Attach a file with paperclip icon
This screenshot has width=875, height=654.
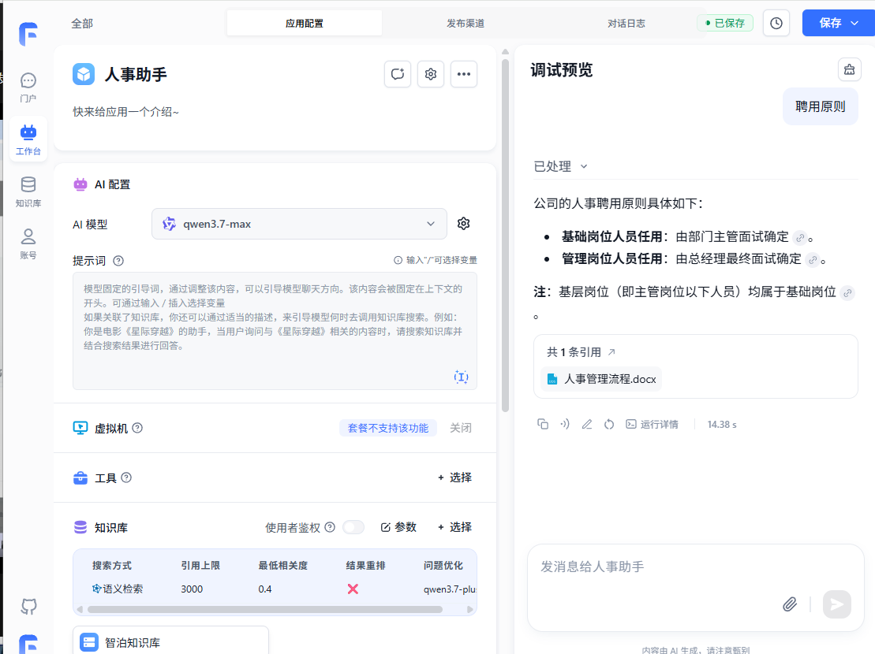point(790,604)
